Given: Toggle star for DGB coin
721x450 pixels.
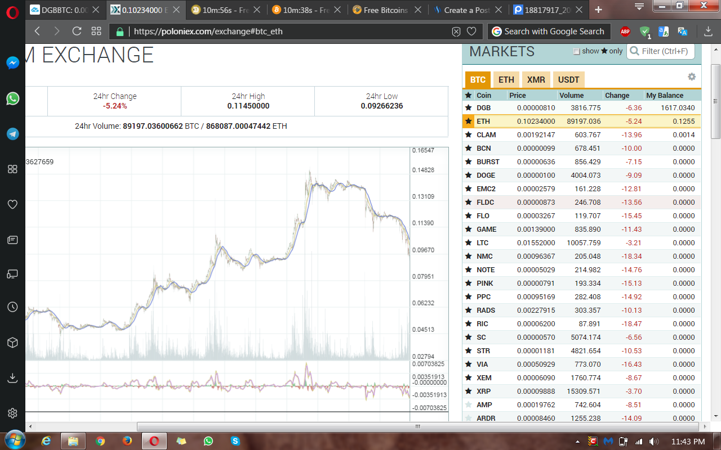Looking at the screenshot, I should click(x=468, y=107).
